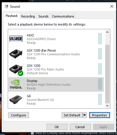Click the GSX 1200 (Ear Piece) level meter

(100, 54)
